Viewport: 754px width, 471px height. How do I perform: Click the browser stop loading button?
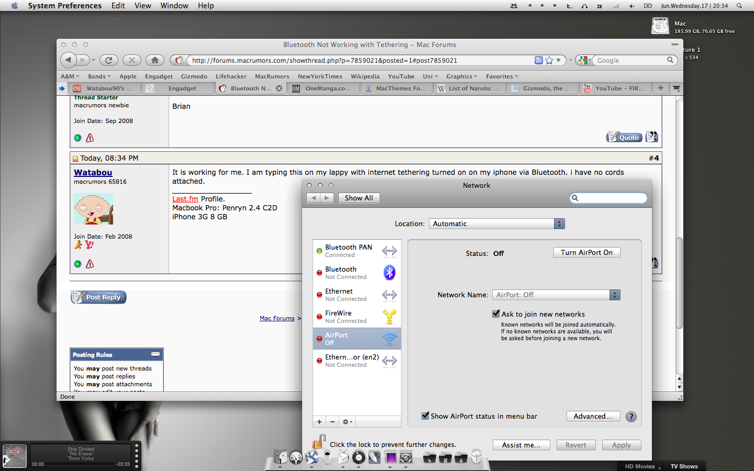[x=132, y=60]
